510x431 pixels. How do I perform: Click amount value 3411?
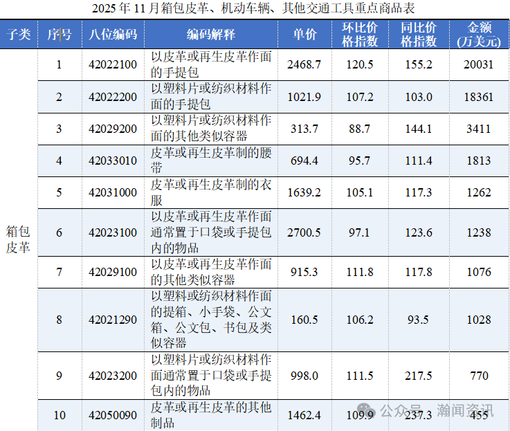(479, 129)
